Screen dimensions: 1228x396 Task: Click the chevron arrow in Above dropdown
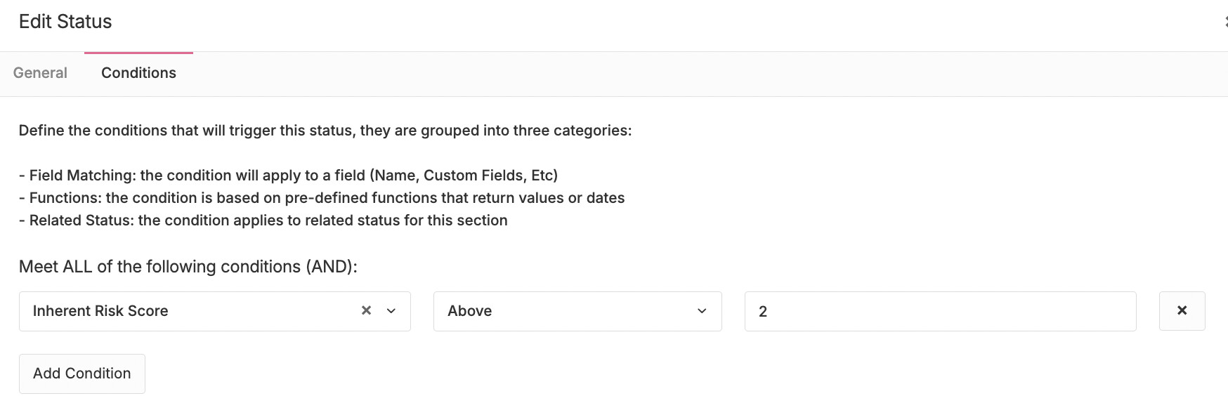coord(702,311)
